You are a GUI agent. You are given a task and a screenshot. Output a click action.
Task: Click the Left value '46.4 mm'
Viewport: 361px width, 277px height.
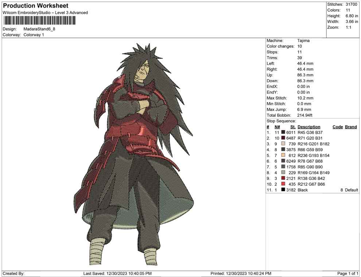pos(305,64)
